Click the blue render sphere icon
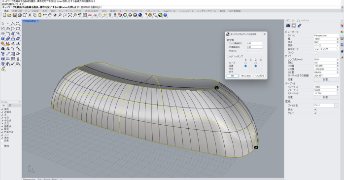The height and width of the screenshot is (180, 344). pos(140,15)
